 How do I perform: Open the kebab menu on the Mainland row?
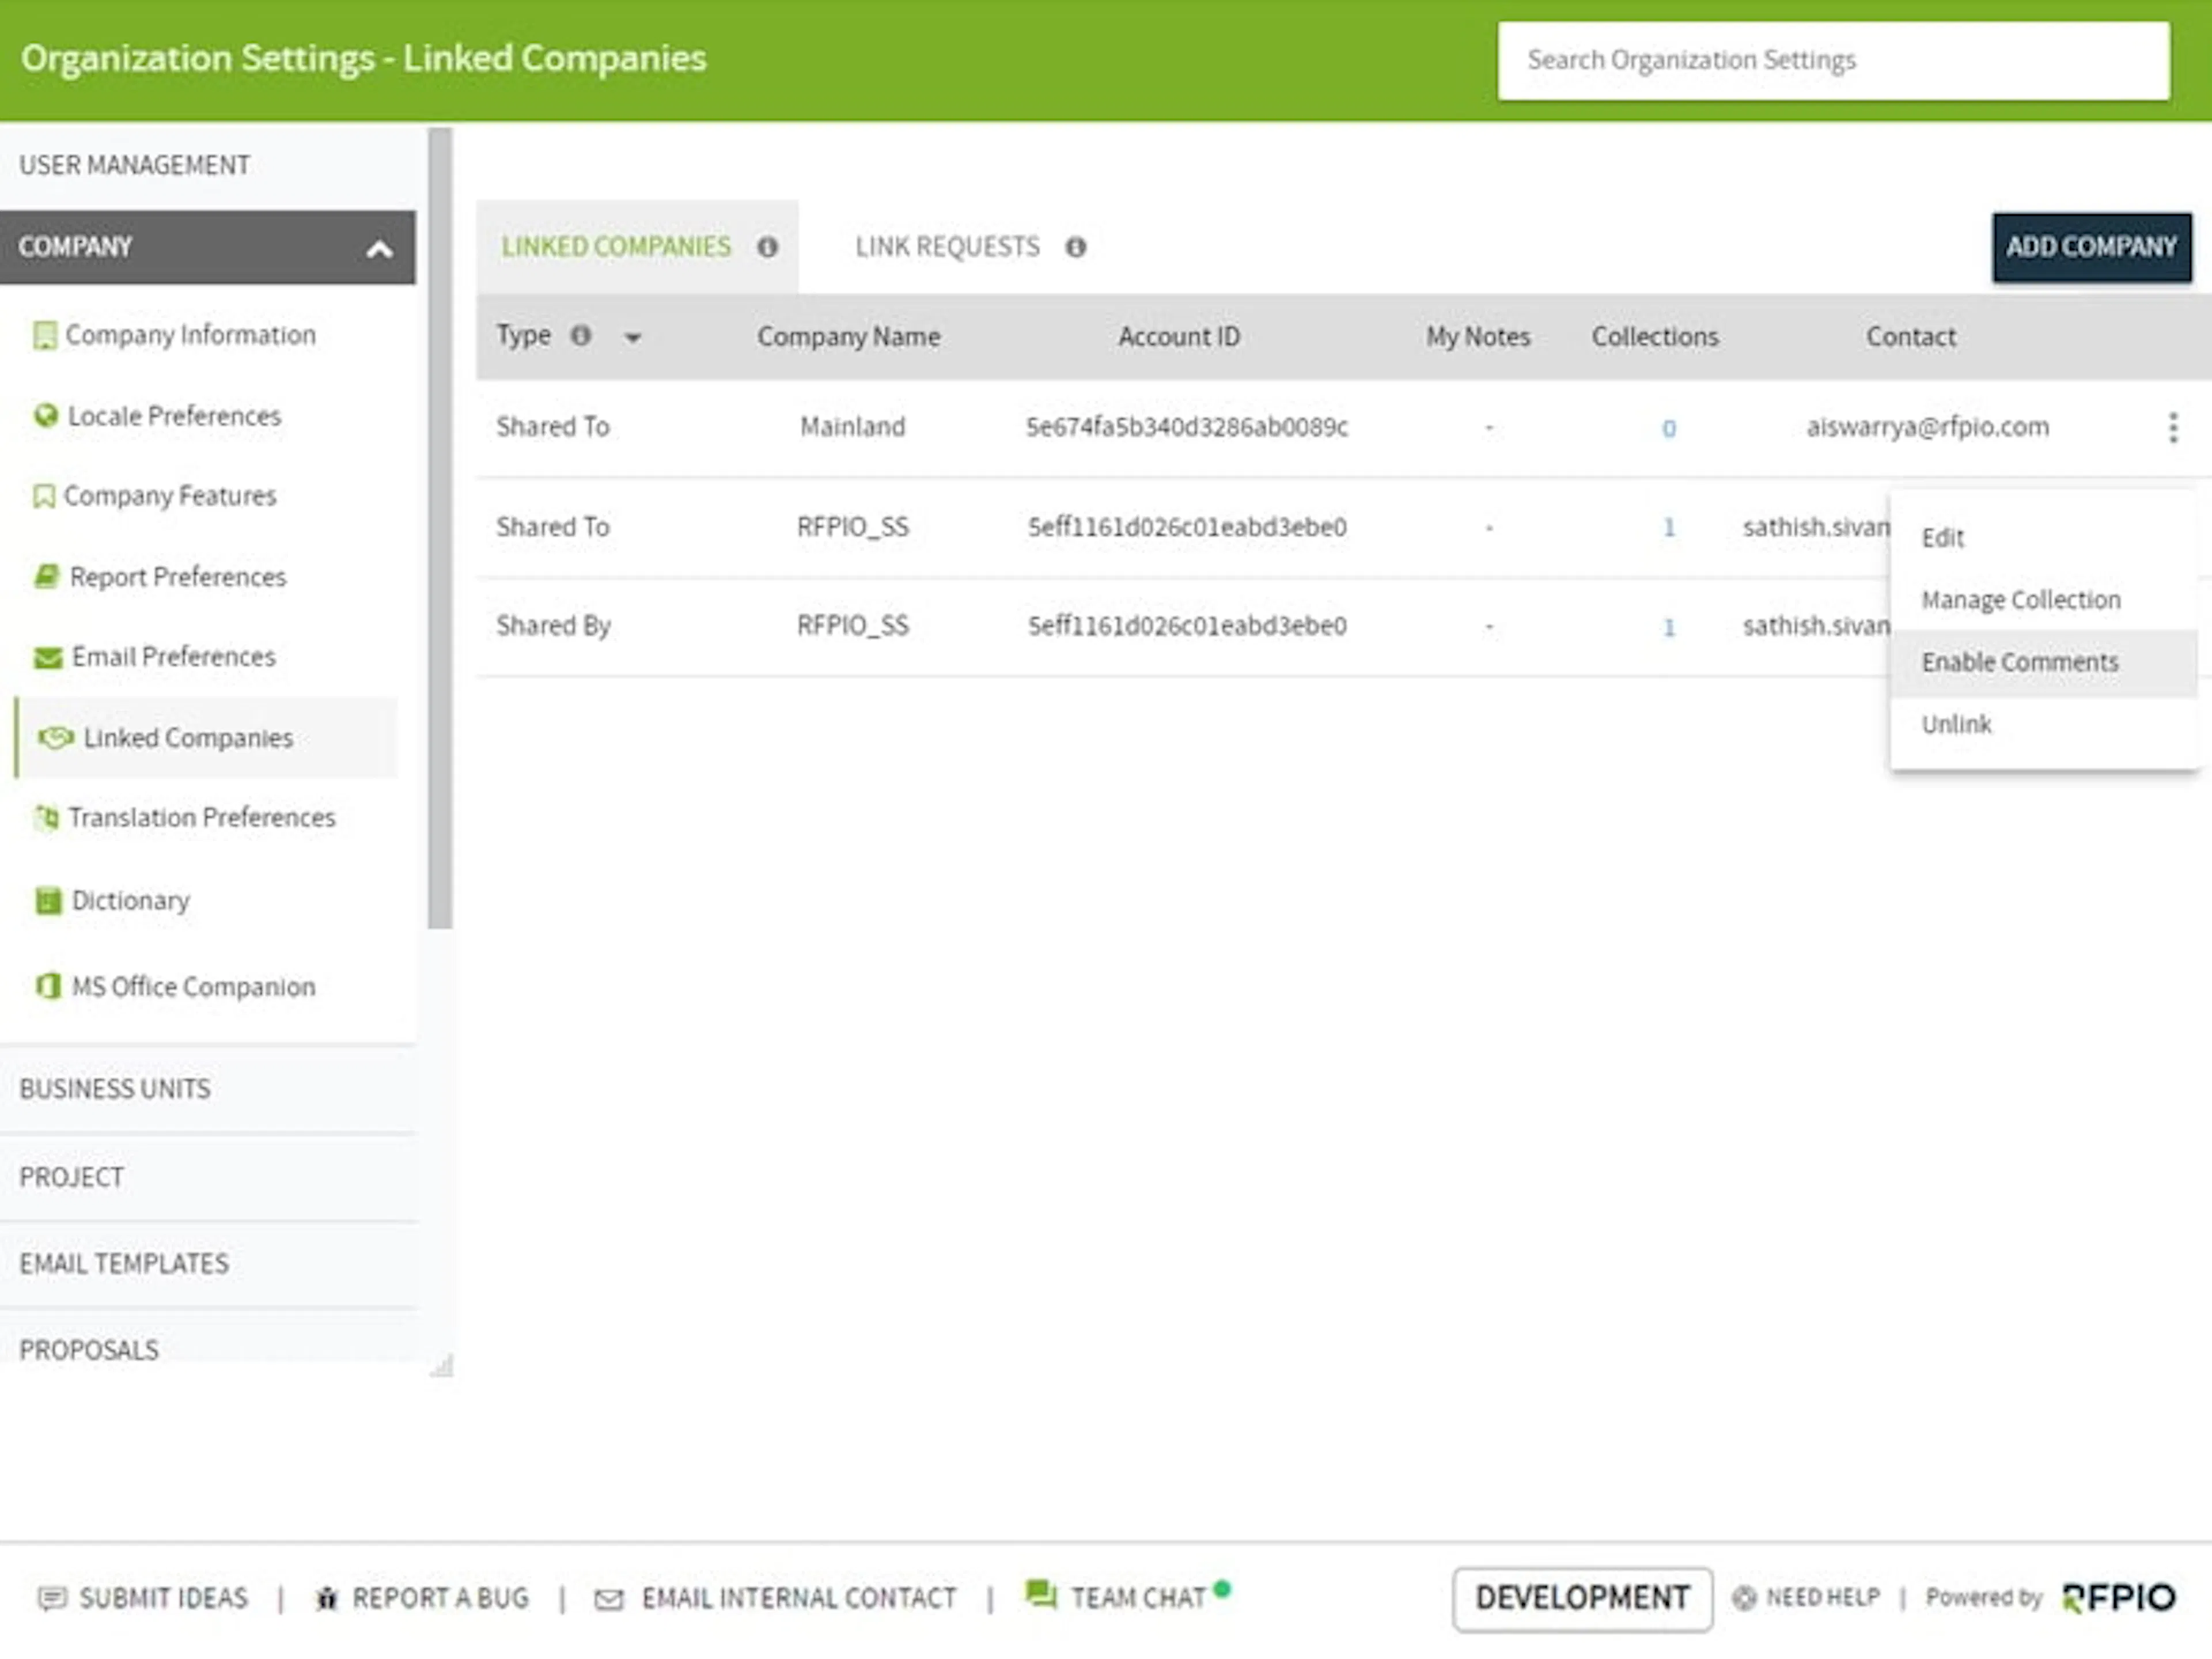(2172, 427)
